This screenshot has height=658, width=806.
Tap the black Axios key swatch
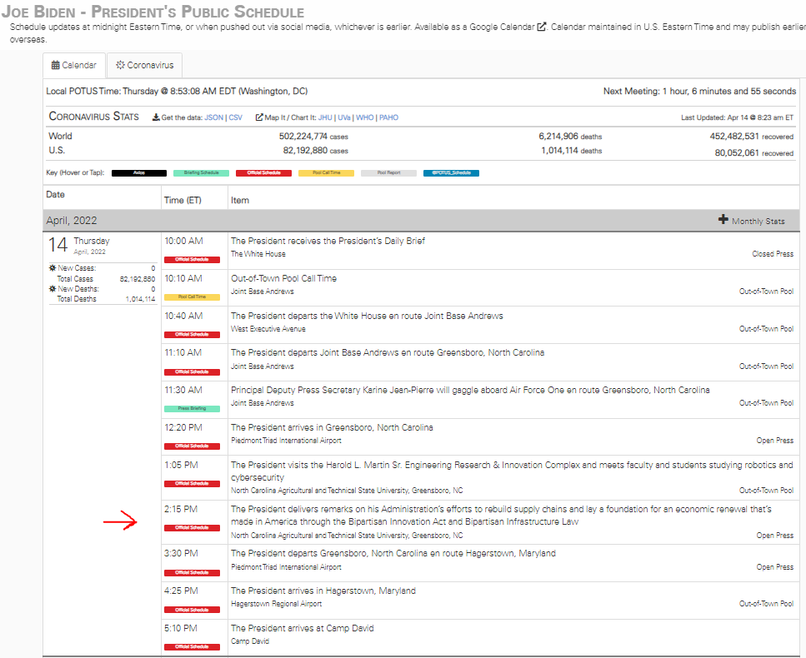[x=139, y=173]
